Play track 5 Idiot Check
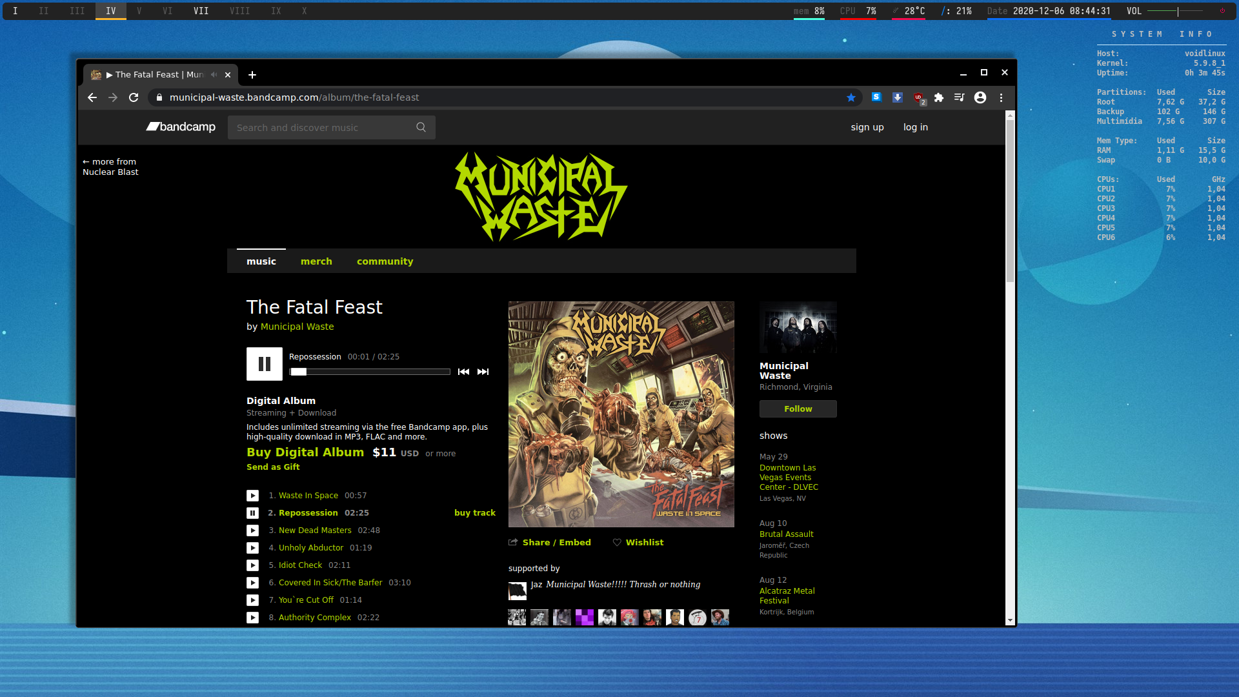 click(x=252, y=565)
